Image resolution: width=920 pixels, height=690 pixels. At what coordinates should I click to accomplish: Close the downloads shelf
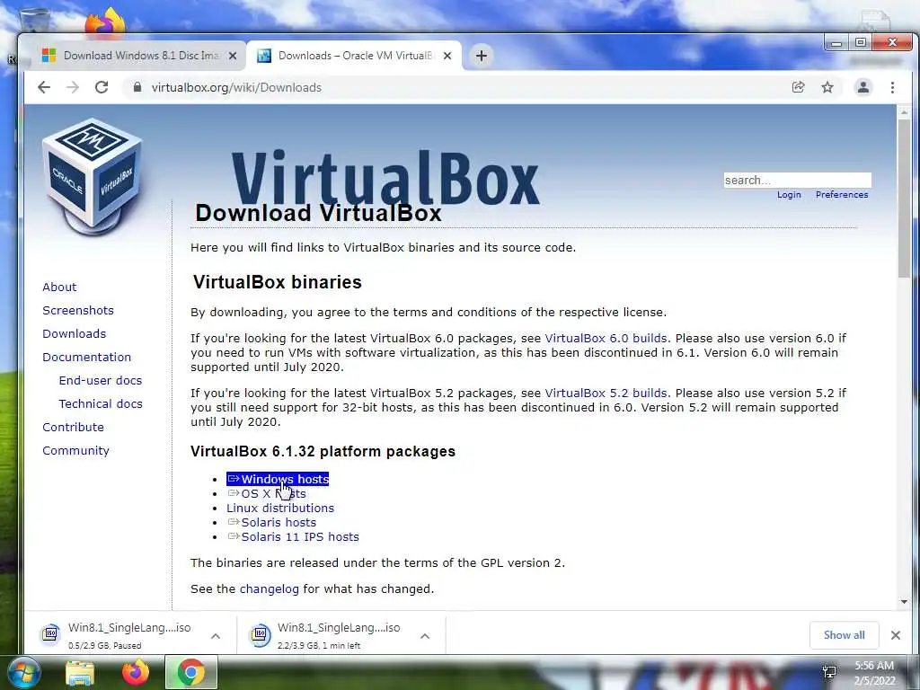pyautogui.click(x=896, y=635)
